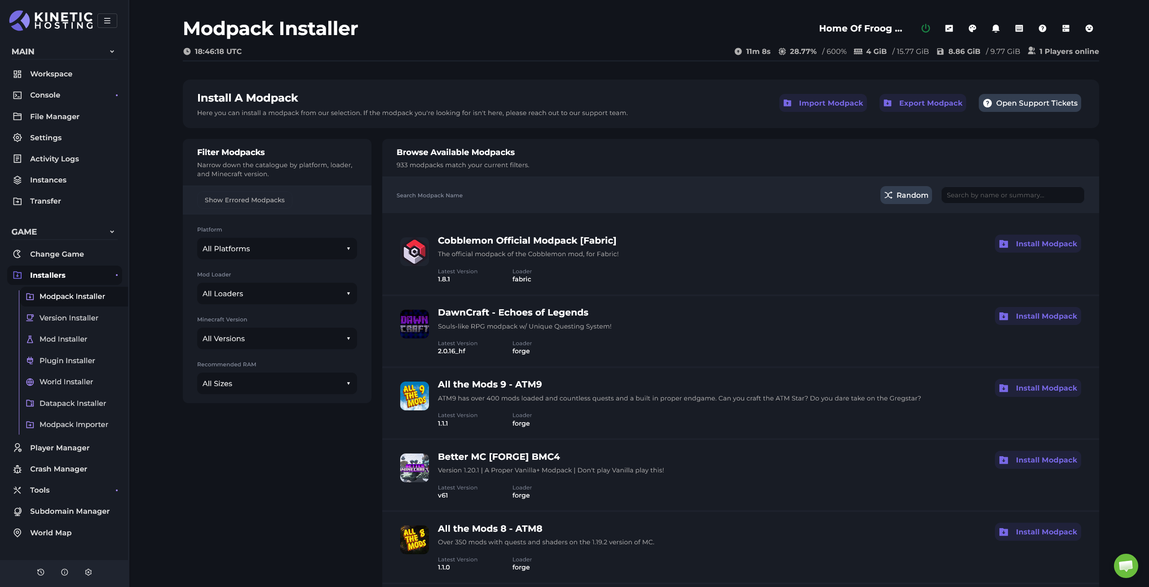The image size is (1149, 587).
Task: Click the calendar grid header icon
Action: click(x=1019, y=28)
